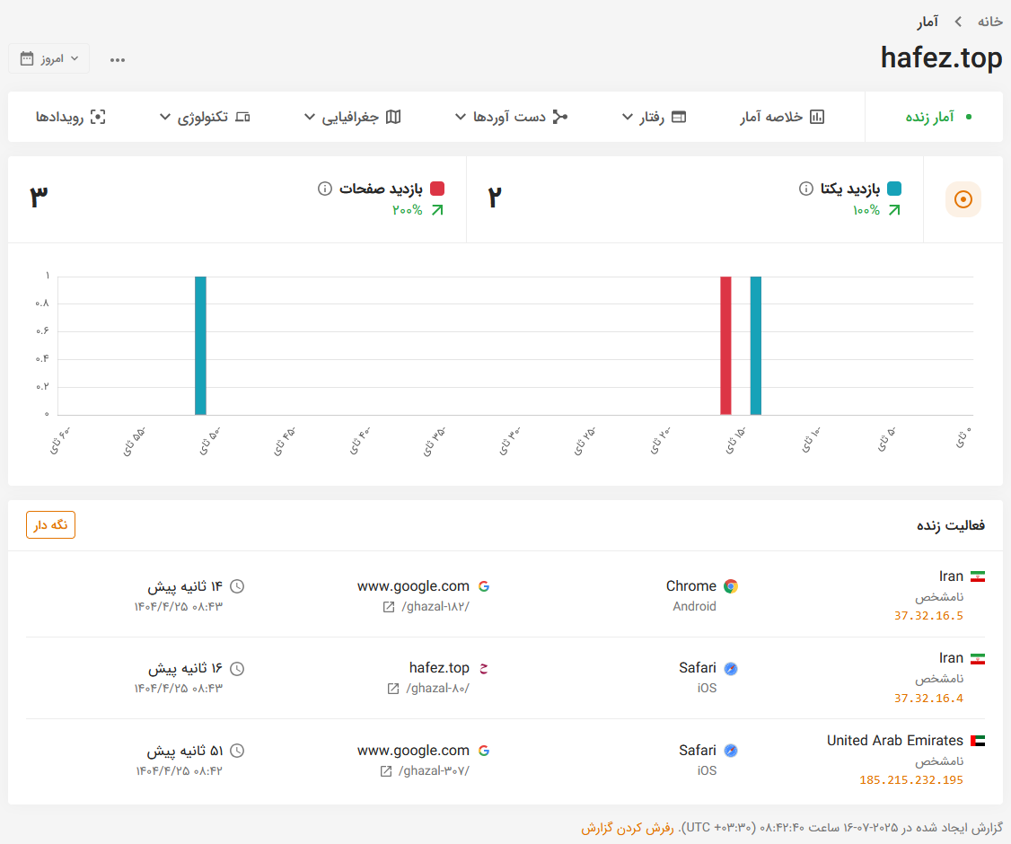1011x844 pixels.
Task: Open IP address 185.215.232.195
Action: [911, 780]
